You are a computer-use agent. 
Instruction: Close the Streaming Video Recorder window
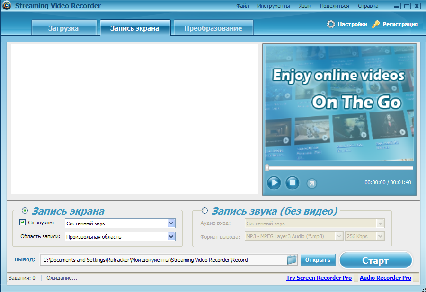[x=417, y=6]
